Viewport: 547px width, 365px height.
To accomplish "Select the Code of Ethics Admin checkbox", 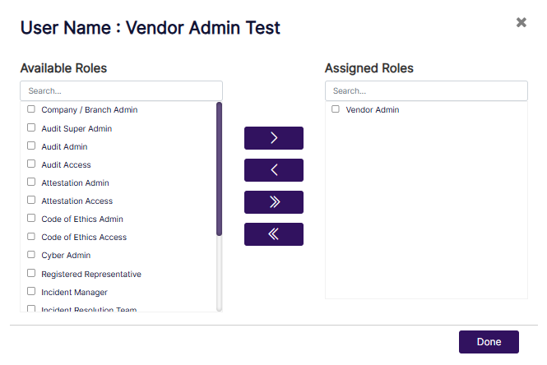I will (31, 218).
